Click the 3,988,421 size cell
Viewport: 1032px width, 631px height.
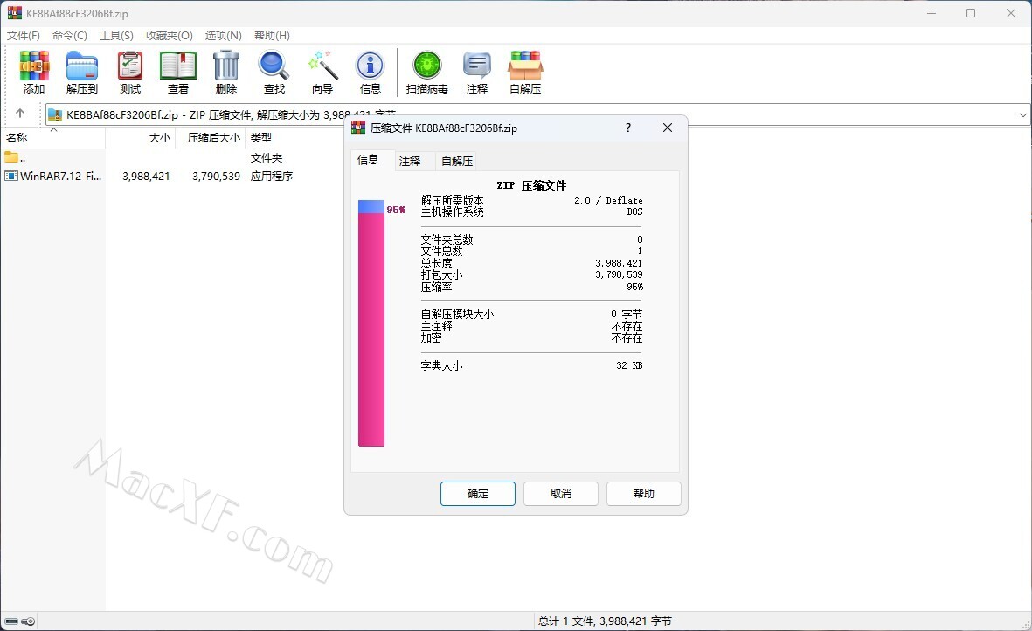[x=146, y=176]
